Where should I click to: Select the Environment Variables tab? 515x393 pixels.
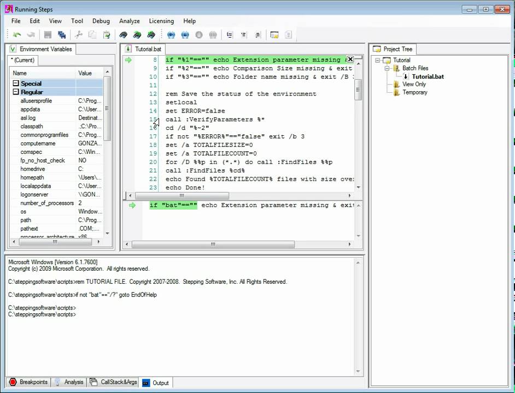41,49
